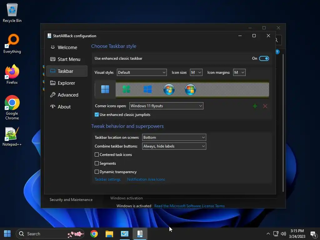320x240 pixels.
Task: Enable Segments checkbox
Action: pyautogui.click(x=97, y=163)
